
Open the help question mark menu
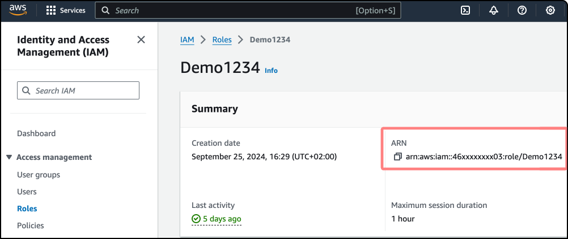pos(522,10)
